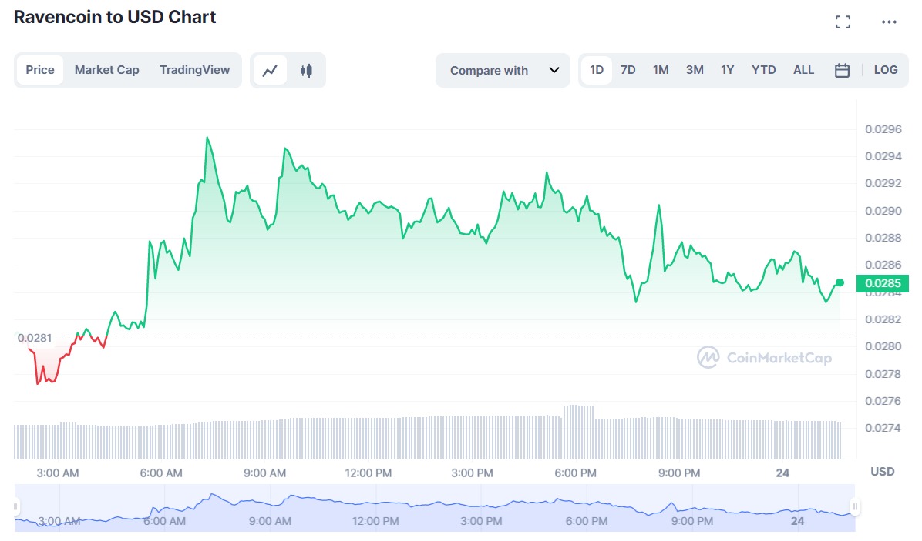Open the three-dot more options menu

point(889,22)
